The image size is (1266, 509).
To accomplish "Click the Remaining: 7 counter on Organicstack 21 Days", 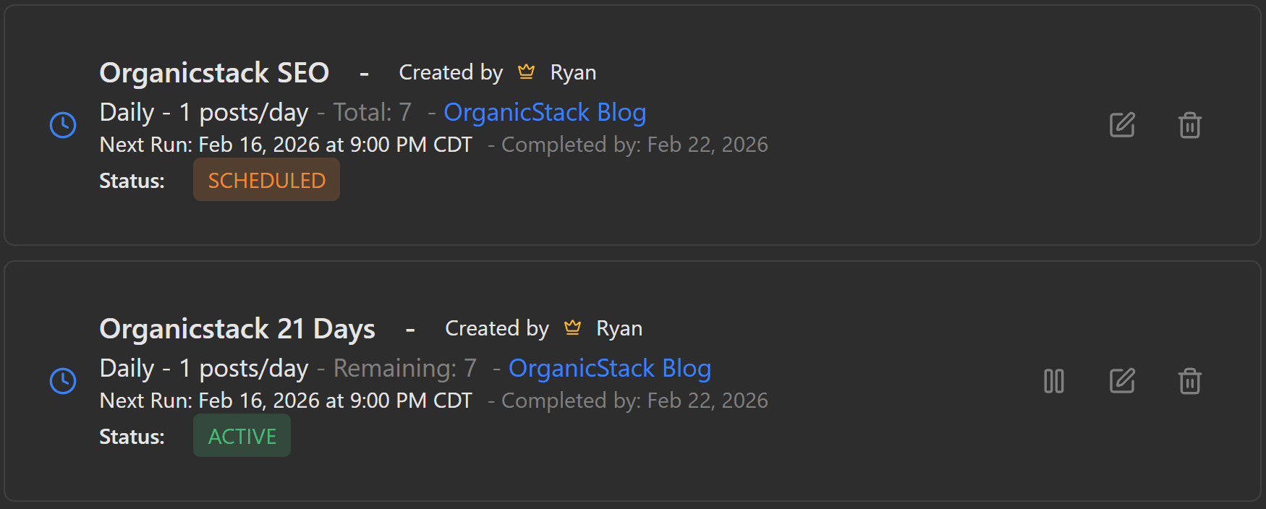I will pos(404,368).
